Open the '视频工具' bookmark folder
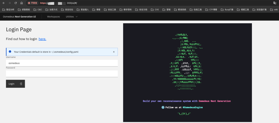 pos(243,10)
